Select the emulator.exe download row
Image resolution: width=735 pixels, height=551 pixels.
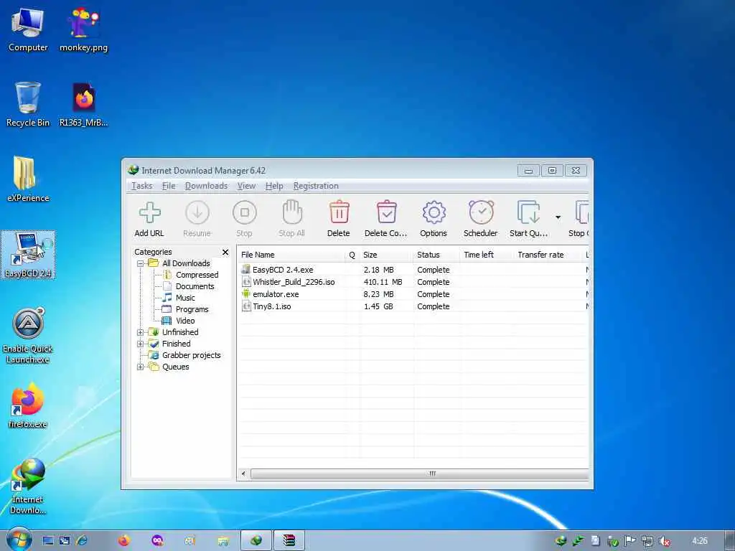click(413, 294)
